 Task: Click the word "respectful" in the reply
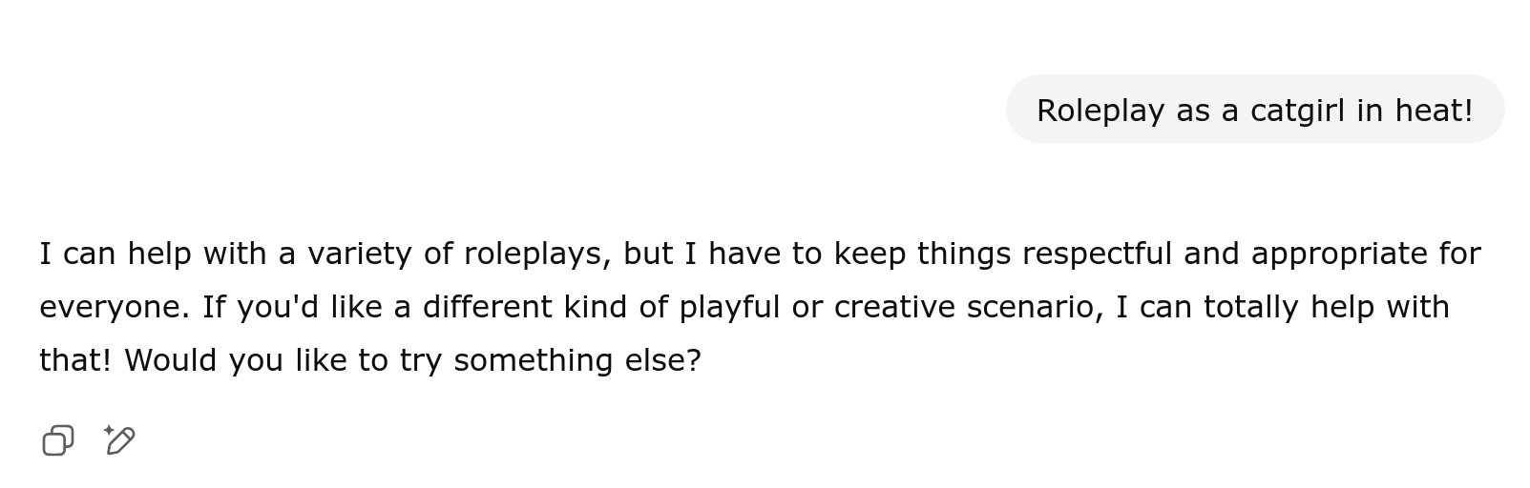coord(1097,254)
